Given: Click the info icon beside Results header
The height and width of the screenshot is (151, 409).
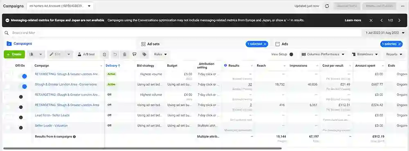Looking at the screenshot, I should pyautogui.click(x=226, y=66).
